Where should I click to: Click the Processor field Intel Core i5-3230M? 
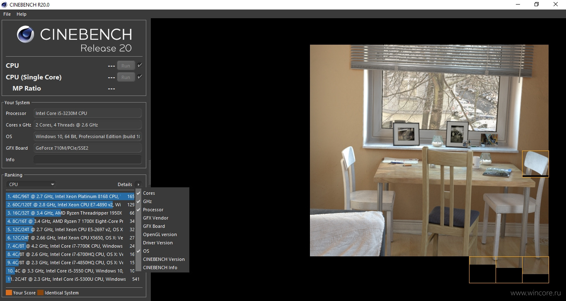[x=87, y=113]
